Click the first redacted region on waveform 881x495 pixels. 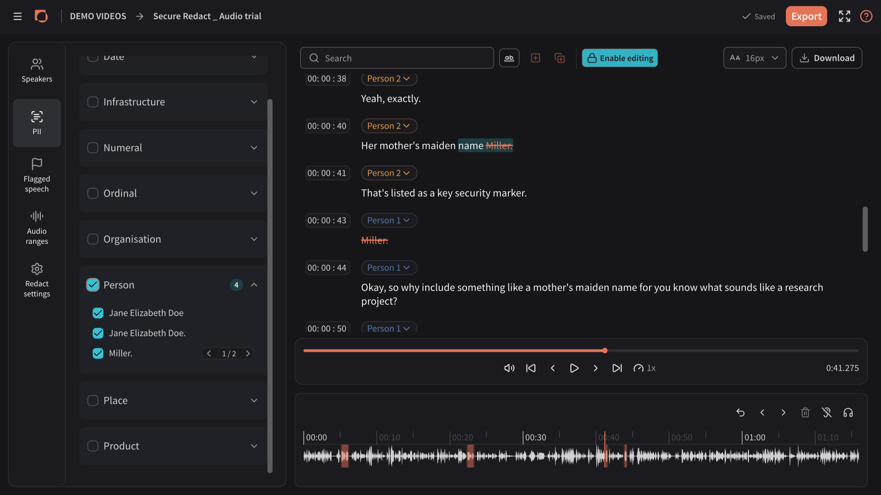tap(345, 456)
